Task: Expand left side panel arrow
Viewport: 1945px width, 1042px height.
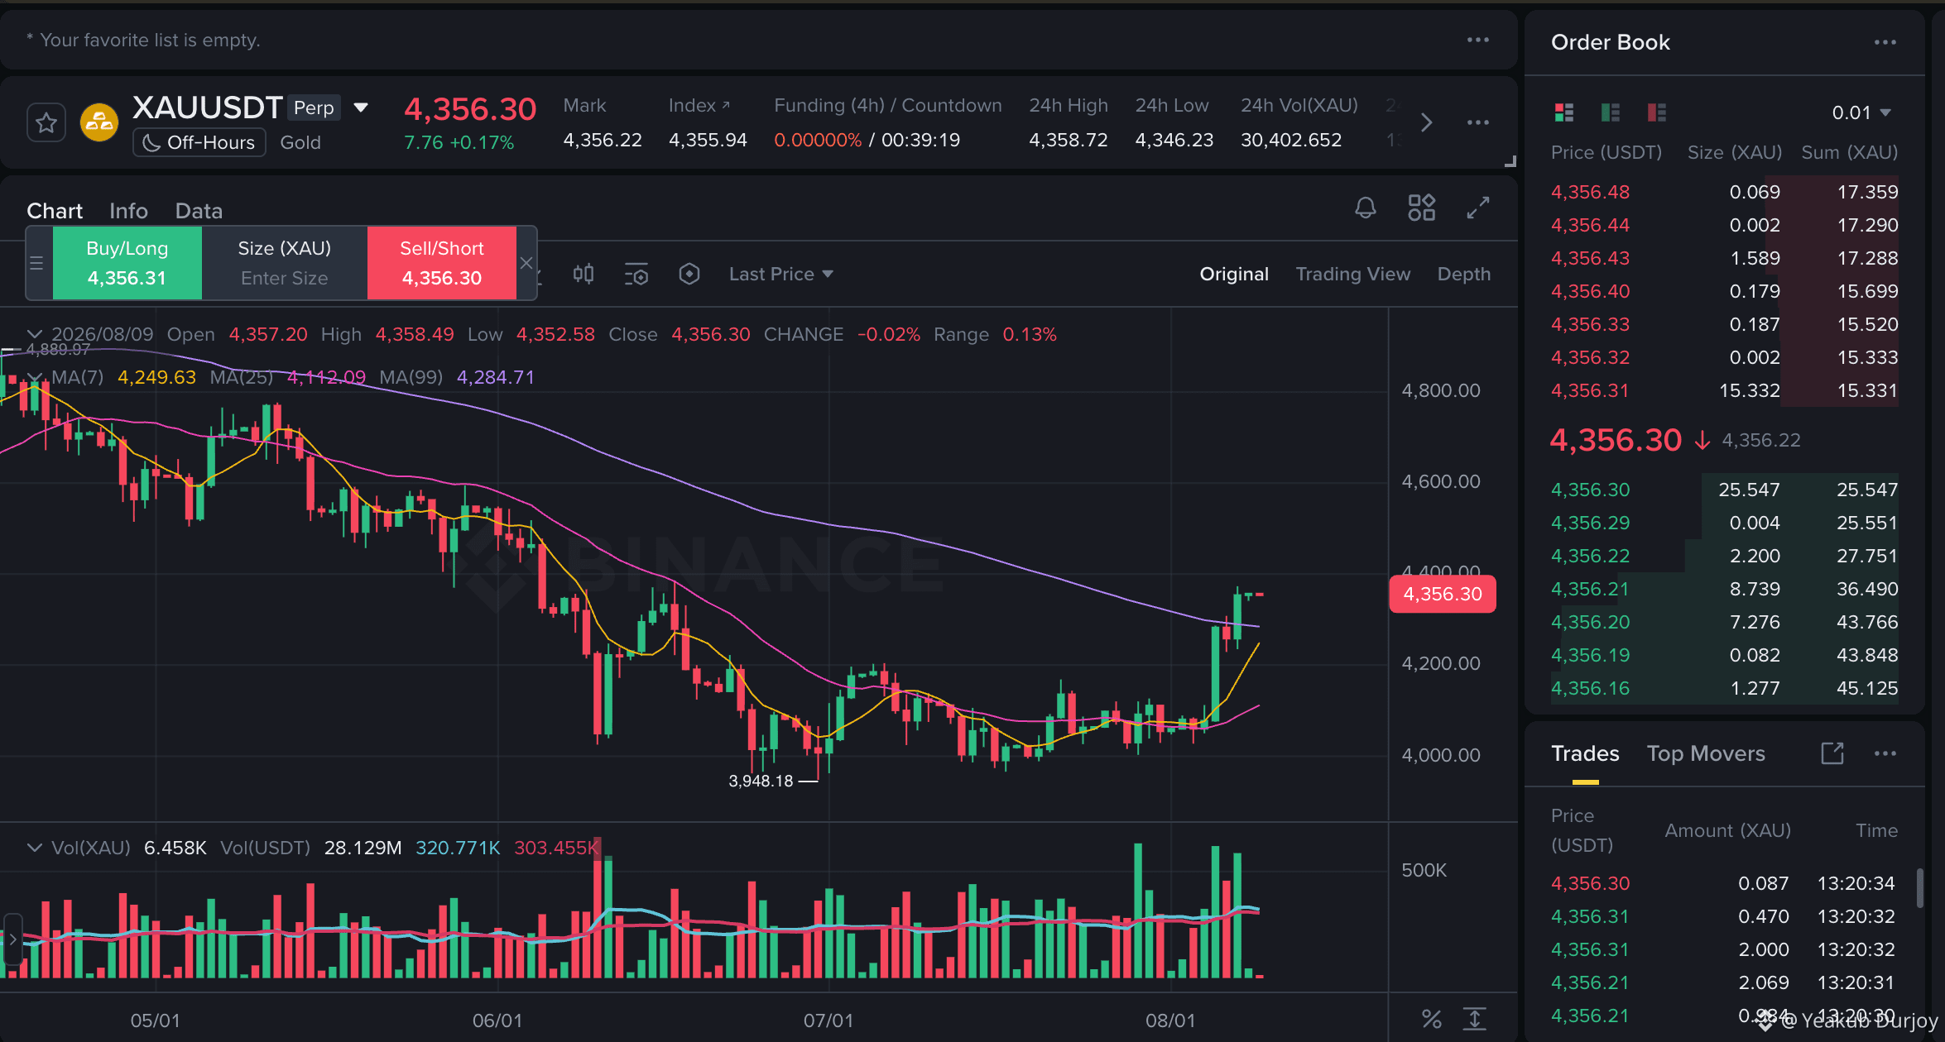Action: (12, 939)
